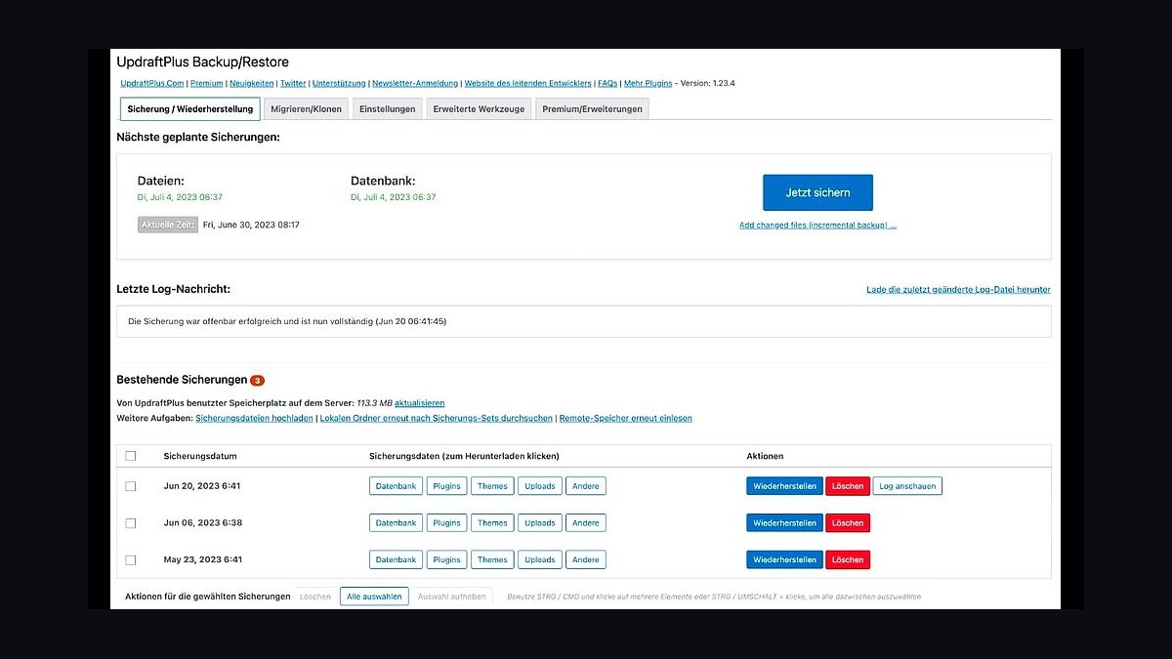Click Wiederherstellen for the Jun 06 backup
Image resolution: width=1172 pixels, height=659 pixels.
click(x=785, y=522)
